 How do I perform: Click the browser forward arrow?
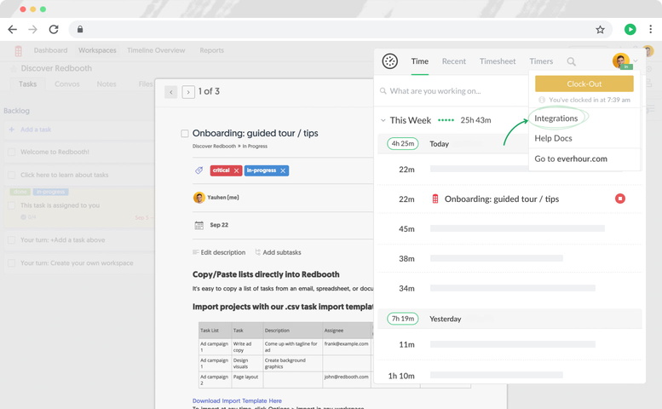[32, 29]
